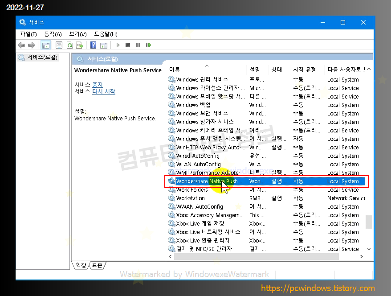
Task: Click the Stop Service square icon
Action: point(128,45)
